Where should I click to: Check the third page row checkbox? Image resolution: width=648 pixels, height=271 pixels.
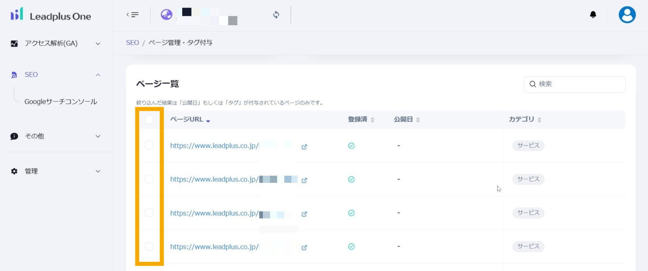[149, 213]
